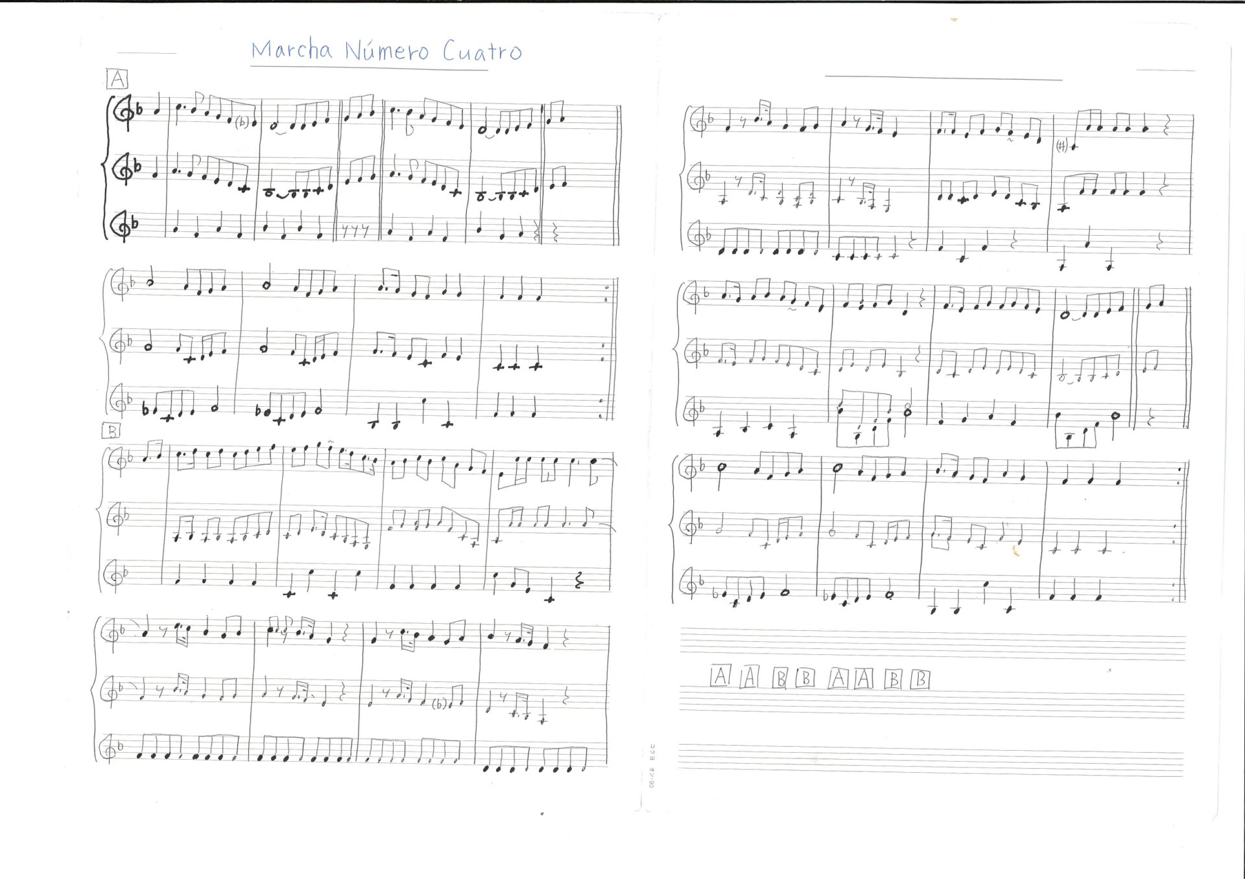1245x879 pixels.
Task: Click the last B box in the form sequence
Action: [919, 679]
